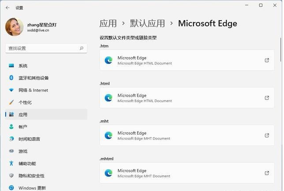Go to 应用 breadcrumb link
284x191 pixels.
[x=108, y=23]
